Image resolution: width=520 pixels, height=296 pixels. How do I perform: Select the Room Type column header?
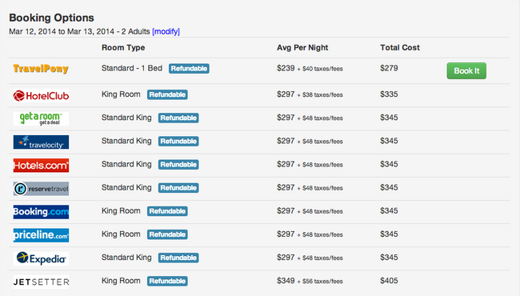pos(123,48)
